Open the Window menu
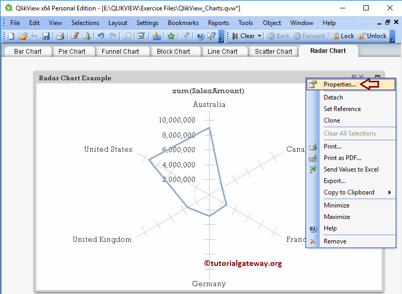Image resolution: width=402 pixels, height=294 pixels. (x=302, y=23)
